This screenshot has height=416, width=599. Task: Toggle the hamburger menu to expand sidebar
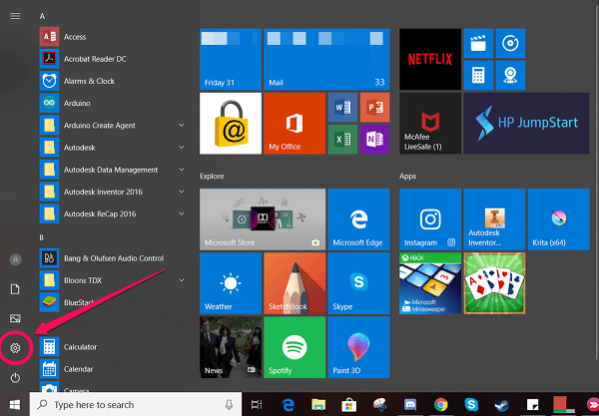[x=15, y=15]
